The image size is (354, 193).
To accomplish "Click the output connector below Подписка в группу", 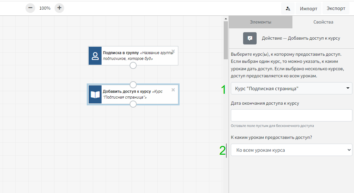I will tap(133, 66).
